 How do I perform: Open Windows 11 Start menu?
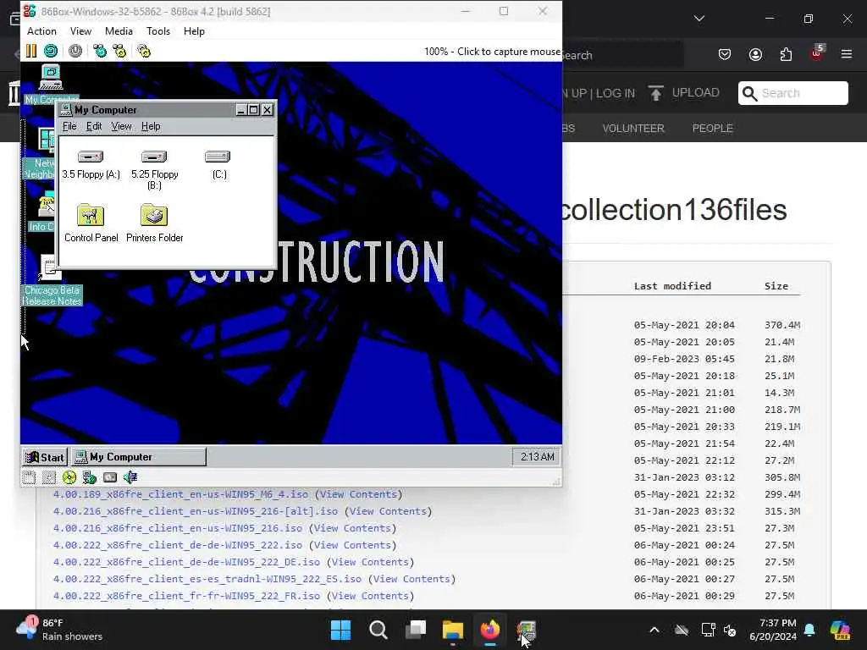pyautogui.click(x=340, y=630)
